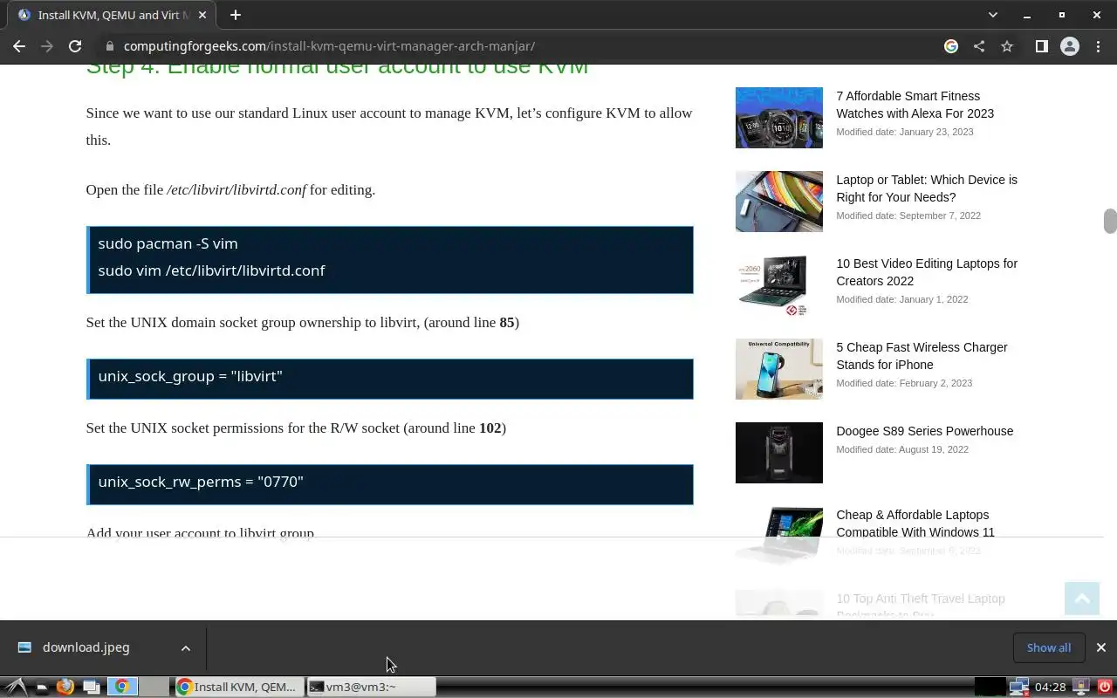Bookmark this page with the star icon
Viewport: 1117px width, 698px height.
[x=1007, y=46]
